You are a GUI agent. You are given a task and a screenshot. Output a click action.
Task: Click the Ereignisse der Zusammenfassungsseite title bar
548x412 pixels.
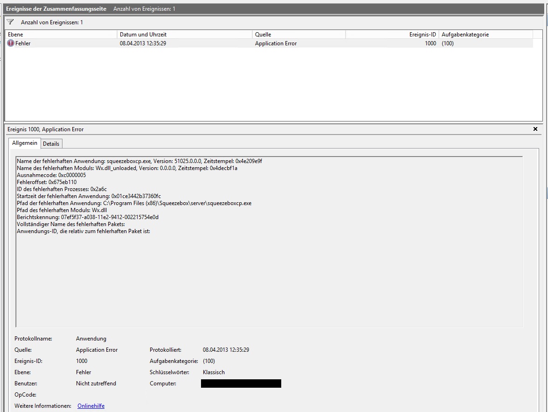tap(56, 9)
